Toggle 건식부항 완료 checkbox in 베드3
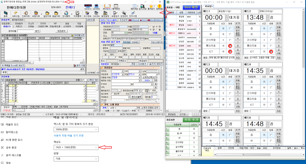Screen dimensions: 306x164 coord(230,93)
